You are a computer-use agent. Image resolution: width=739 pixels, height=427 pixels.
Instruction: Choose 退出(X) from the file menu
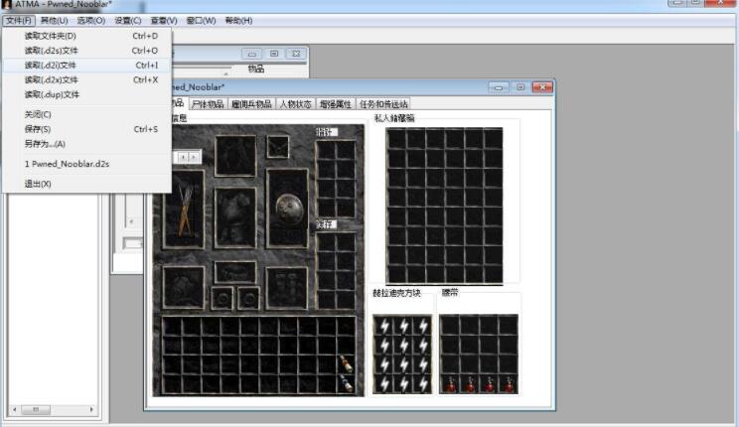(86, 184)
